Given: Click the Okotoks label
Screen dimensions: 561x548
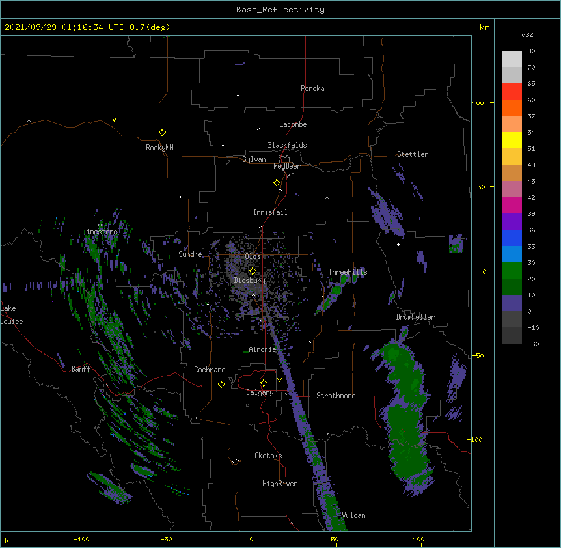Looking at the screenshot, I should (268, 456).
